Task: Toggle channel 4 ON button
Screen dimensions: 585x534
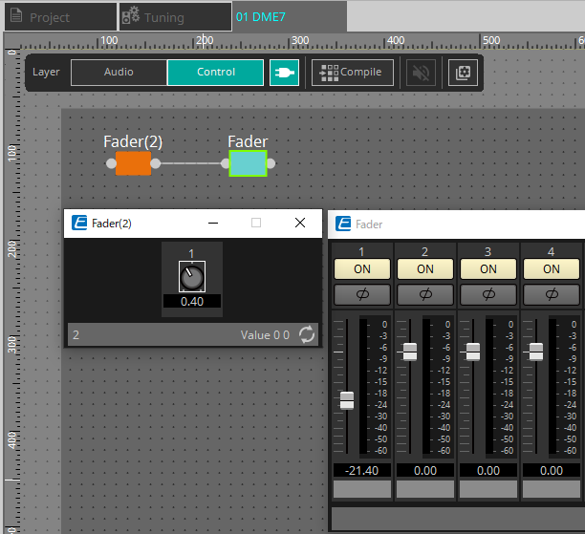Action: pos(551,268)
